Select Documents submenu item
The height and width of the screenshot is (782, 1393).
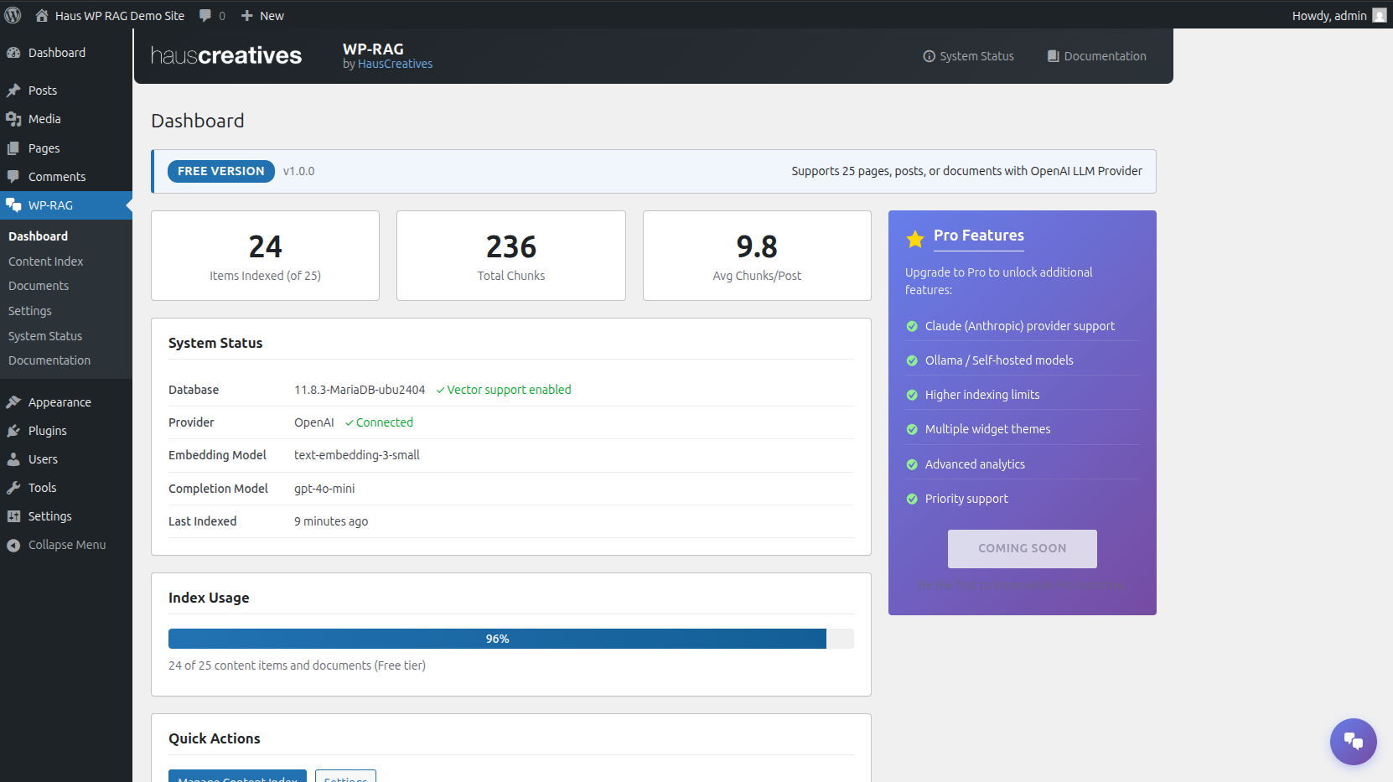pos(39,286)
